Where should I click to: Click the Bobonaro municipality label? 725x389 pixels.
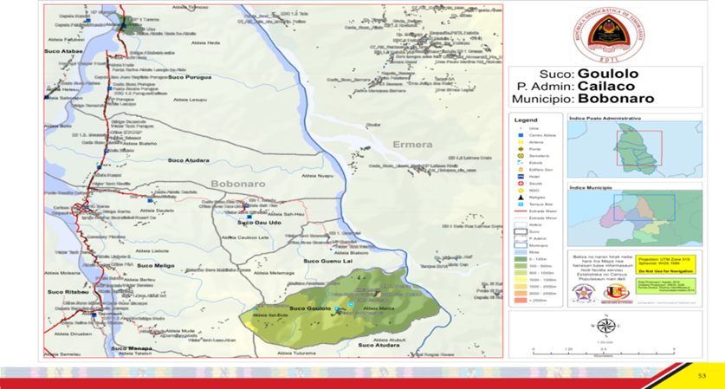[x=234, y=184]
